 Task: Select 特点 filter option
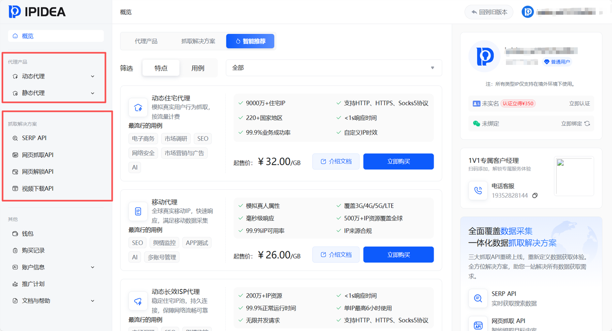[161, 68]
